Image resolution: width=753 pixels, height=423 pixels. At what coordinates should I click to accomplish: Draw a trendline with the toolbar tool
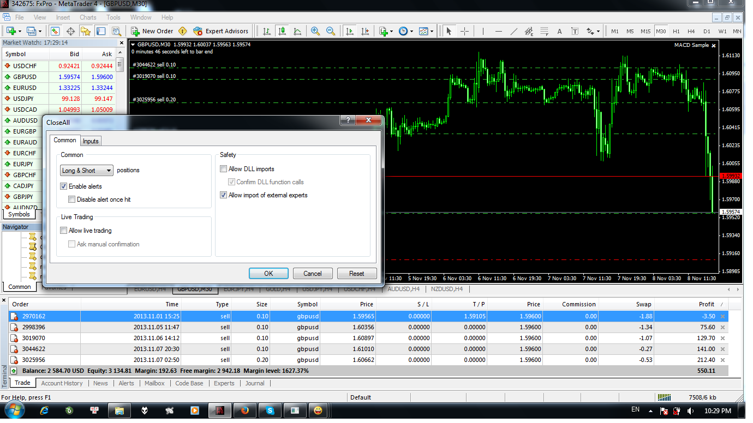513,31
